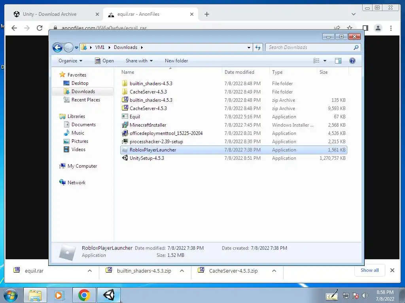Click New folder button
The width and height of the screenshot is (405, 303).
(x=176, y=61)
